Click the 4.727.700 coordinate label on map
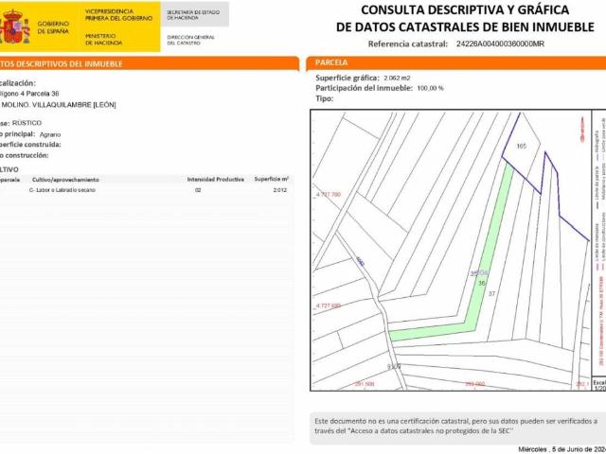Viewport: 606px width, 454px height. pos(328,194)
